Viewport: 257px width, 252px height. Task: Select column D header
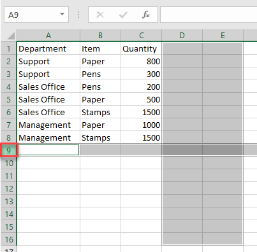coord(182,35)
